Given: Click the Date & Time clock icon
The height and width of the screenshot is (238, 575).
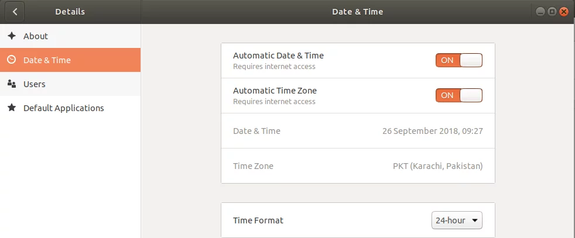Looking at the screenshot, I should coord(12,60).
